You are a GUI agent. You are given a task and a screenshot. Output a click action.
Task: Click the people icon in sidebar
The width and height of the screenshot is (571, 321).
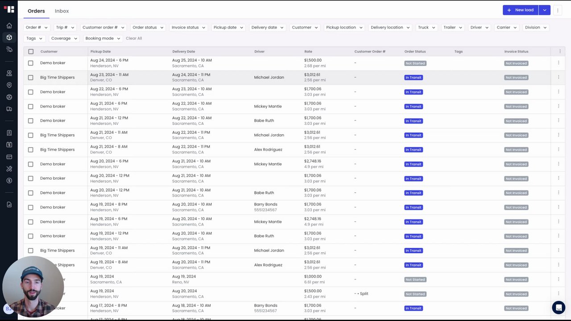(9, 73)
